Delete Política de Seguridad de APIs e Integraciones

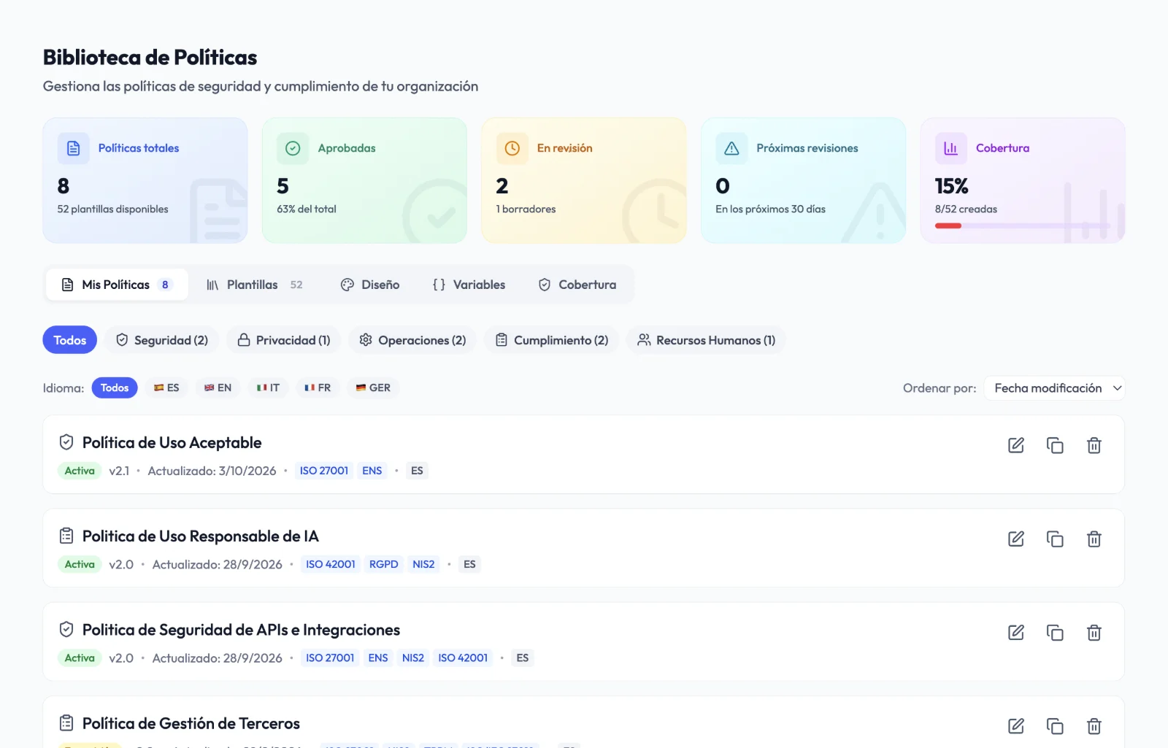click(x=1094, y=633)
